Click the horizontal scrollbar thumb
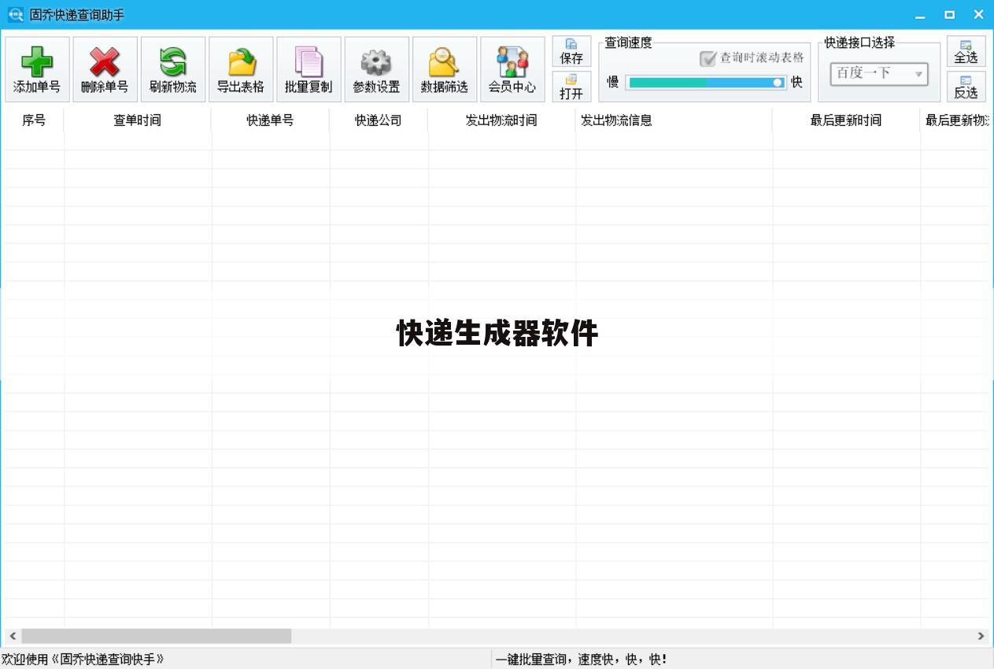This screenshot has width=994, height=669. pyautogui.click(x=156, y=636)
